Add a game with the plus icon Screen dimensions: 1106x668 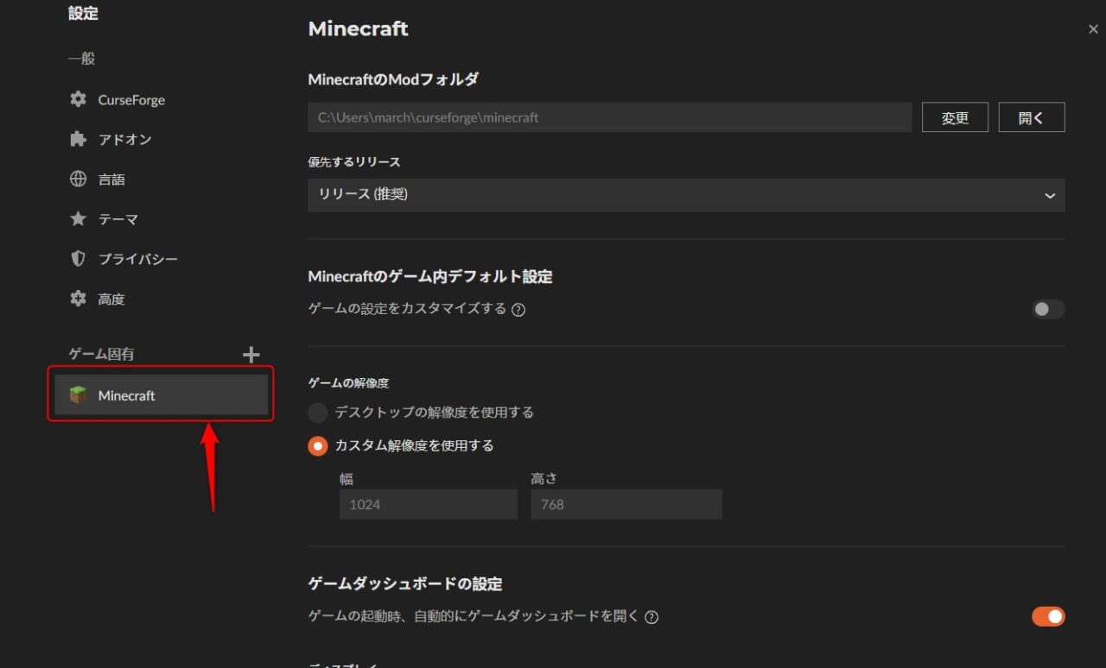tap(251, 354)
